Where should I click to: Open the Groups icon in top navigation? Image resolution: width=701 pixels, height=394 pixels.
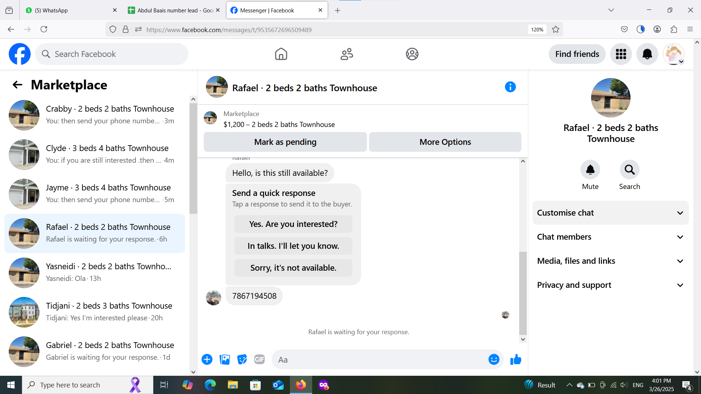coord(412,54)
